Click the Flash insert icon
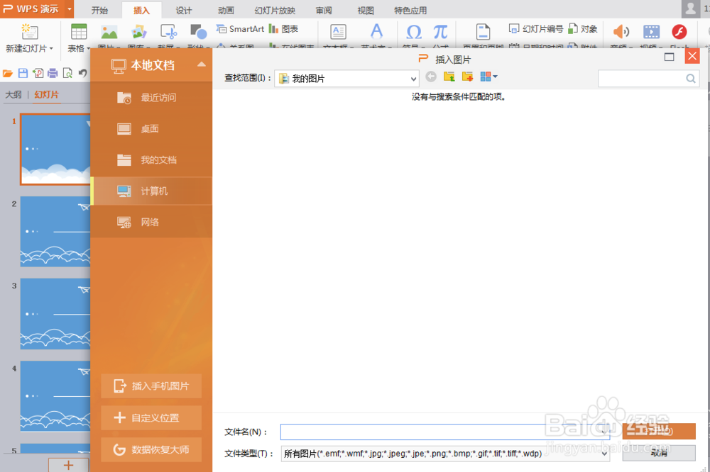Image resolution: width=710 pixels, height=472 pixels. [679, 32]
